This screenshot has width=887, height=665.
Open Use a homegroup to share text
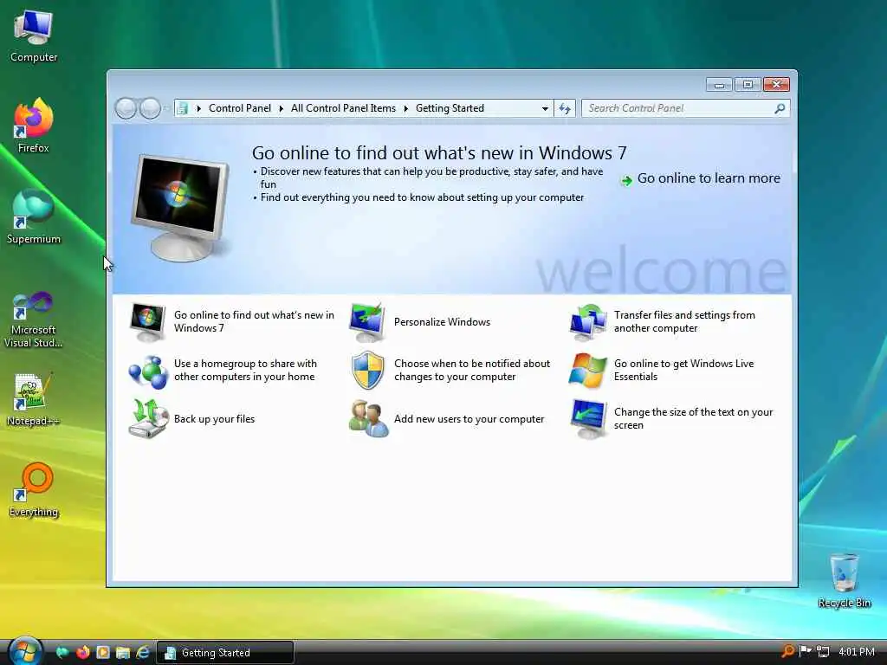[x=245, y=371]
